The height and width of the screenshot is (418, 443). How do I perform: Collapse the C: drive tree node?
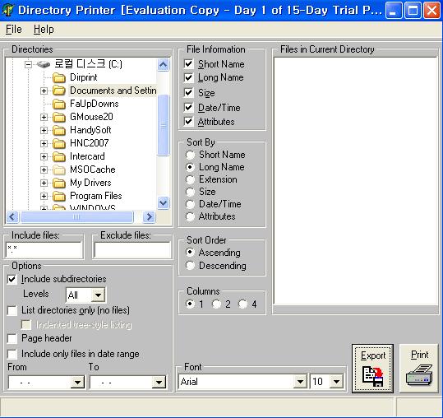click(x=28, y=64)
